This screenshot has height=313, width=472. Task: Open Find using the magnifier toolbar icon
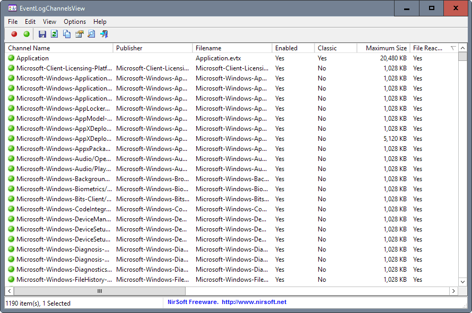[92, 34]
